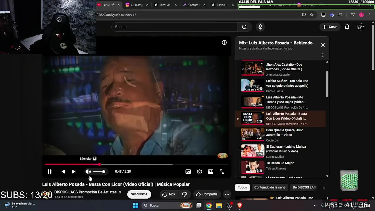Select the Todos filter chip
This screenshot has width=375, height=211.
pos(242,188)
